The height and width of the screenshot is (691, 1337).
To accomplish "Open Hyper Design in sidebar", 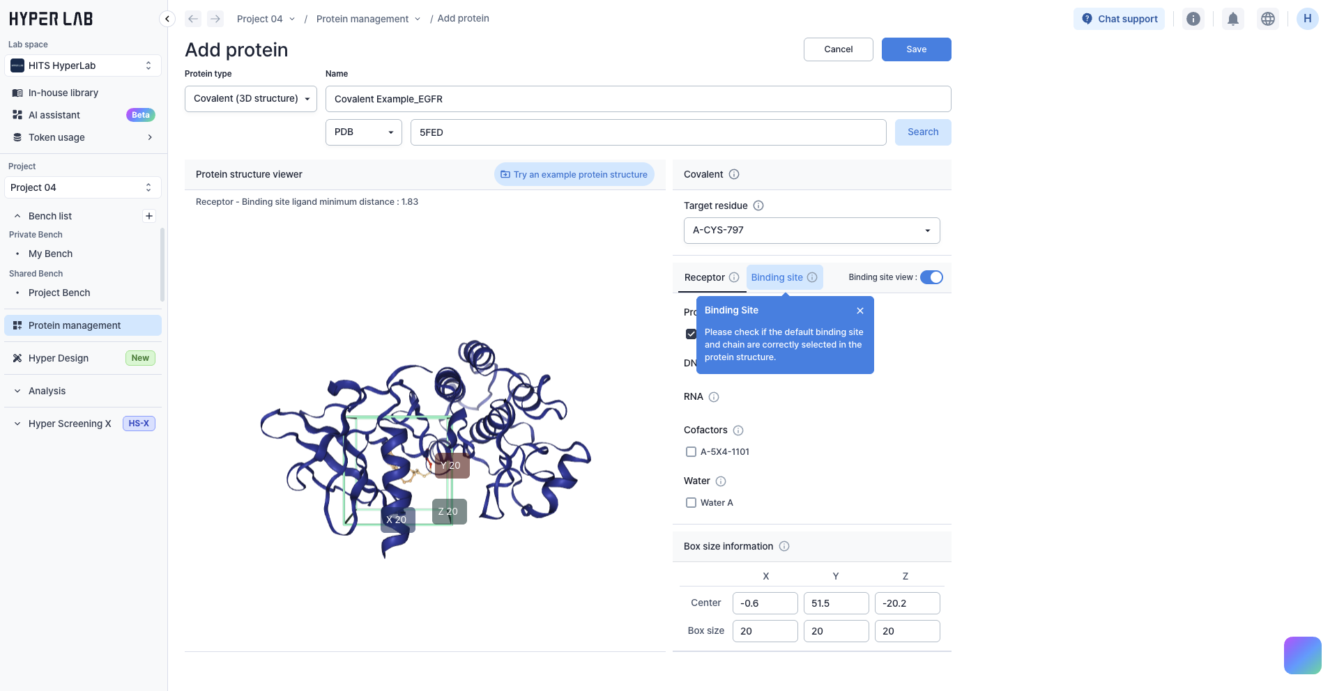I will pos(59,358).
